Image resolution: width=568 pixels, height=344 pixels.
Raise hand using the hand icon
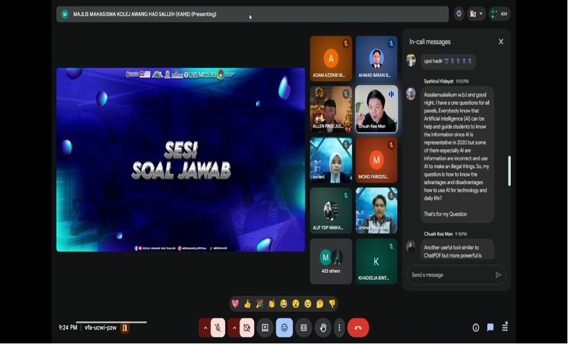(x=323, y=328)
